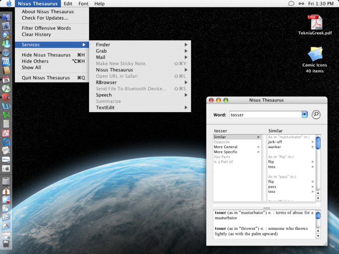Screen dimensions: 339x254
Task: Select the Similar relation row
Action: [237, 137]
